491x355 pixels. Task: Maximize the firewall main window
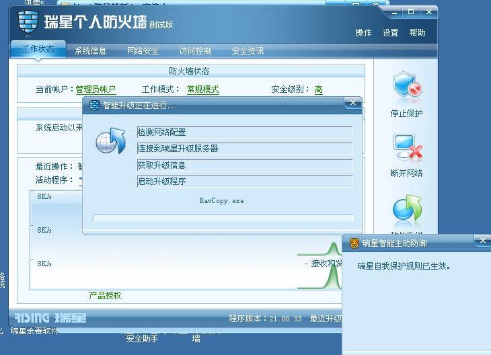[x=411, y=12]
